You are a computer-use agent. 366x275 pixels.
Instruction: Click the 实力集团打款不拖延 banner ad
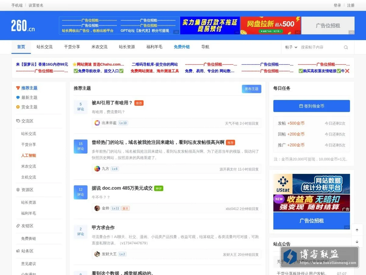pos(210,25)
